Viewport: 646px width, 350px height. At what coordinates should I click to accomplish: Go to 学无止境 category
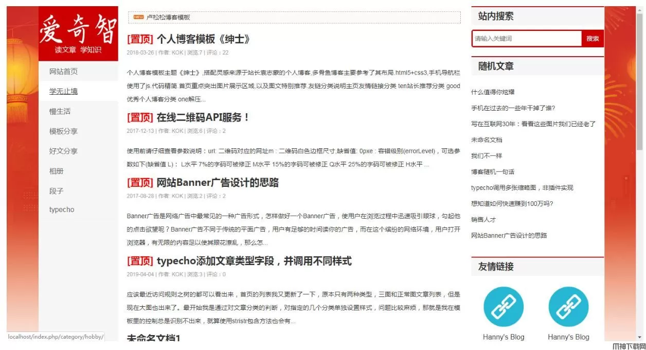tap(64, 91)
